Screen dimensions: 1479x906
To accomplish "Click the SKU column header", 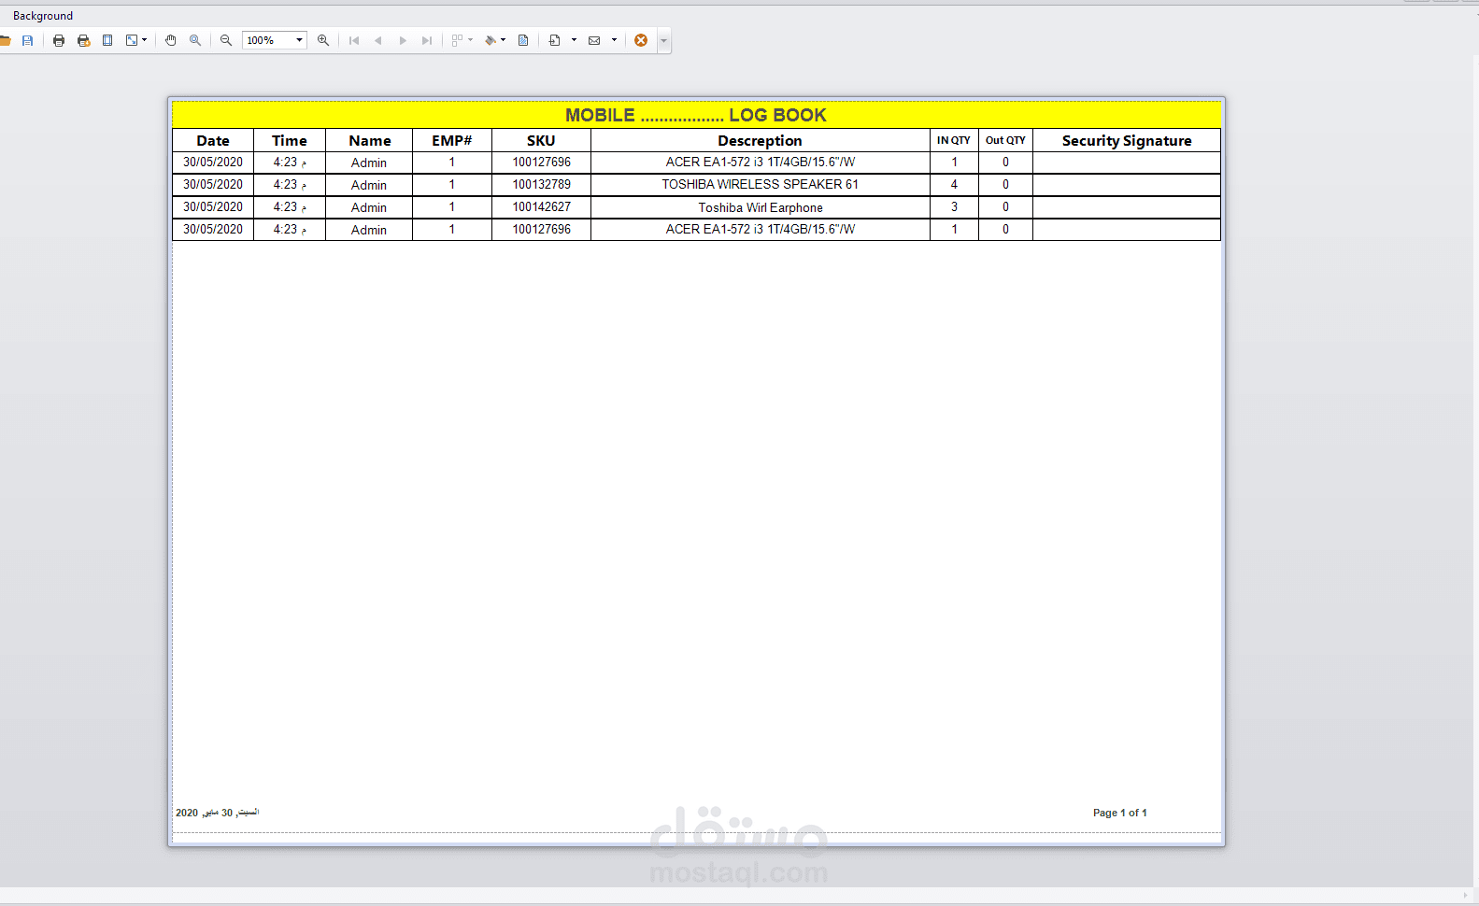I will point(541,140).
